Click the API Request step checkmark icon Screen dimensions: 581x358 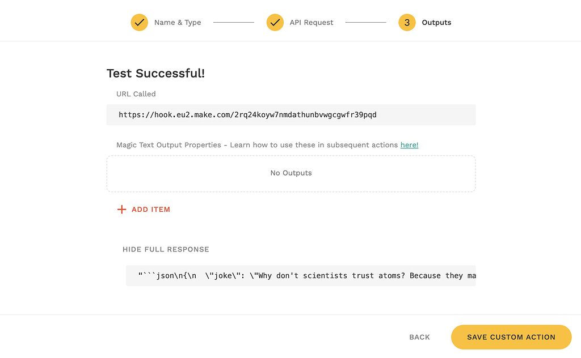[275, 23]
